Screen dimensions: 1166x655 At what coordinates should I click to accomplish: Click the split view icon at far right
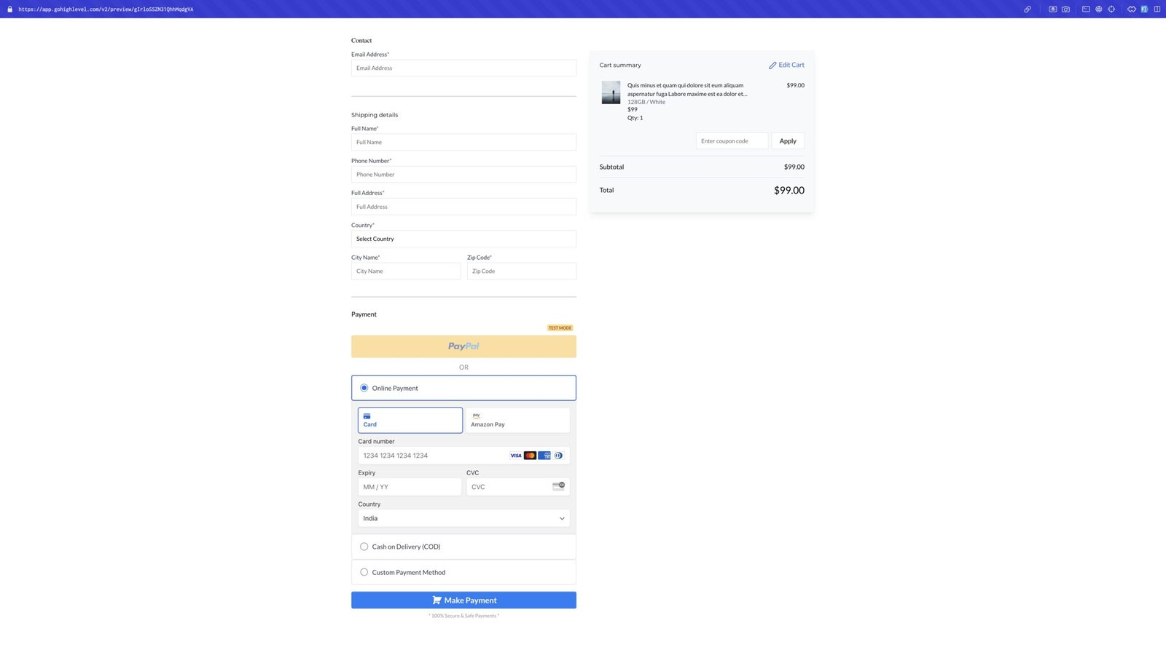[1157, 9]
